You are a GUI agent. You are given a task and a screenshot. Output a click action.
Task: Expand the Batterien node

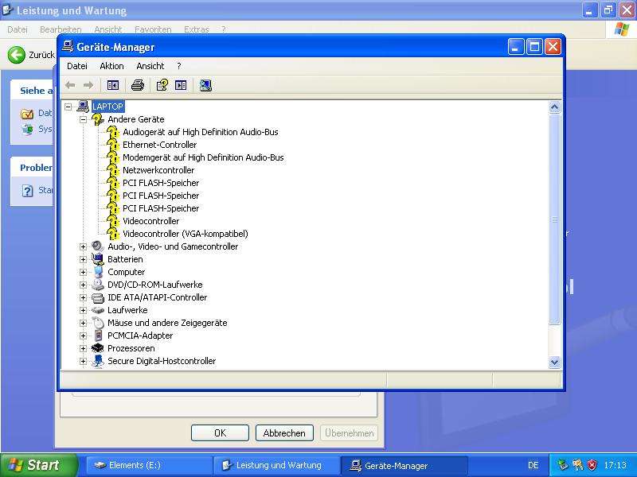coord(84,259)
